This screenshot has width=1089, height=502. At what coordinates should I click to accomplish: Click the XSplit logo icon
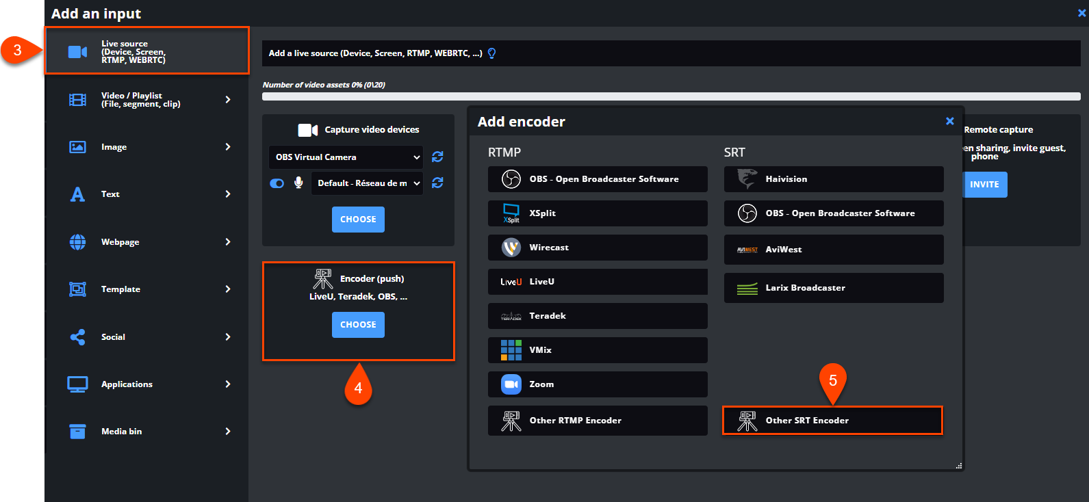(x=511, y=213)
